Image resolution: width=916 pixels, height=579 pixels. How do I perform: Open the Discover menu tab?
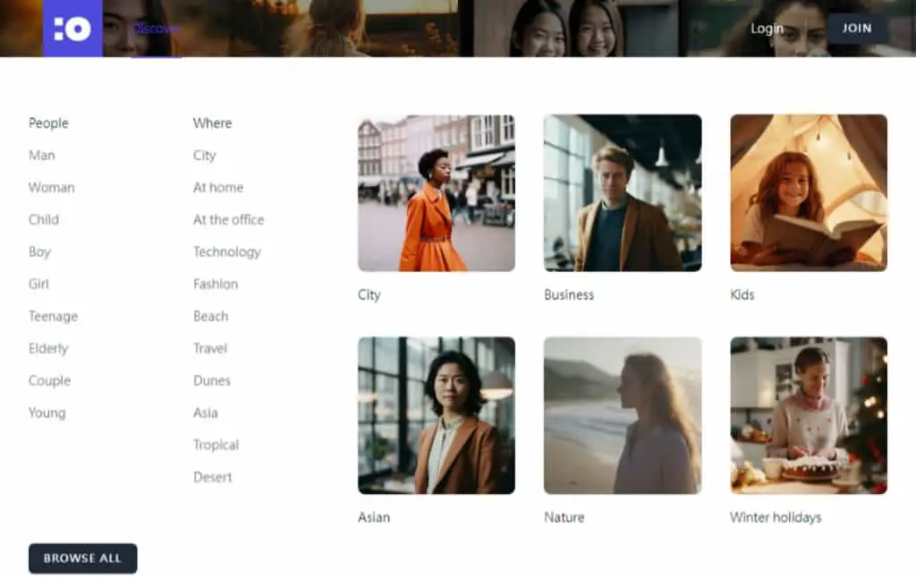click(156, 28)
